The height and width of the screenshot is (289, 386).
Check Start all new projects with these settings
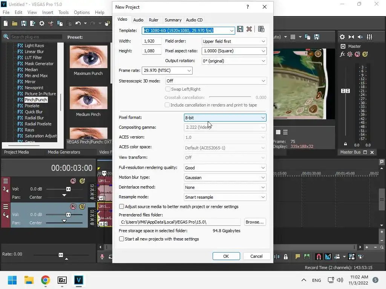point(121,239)
